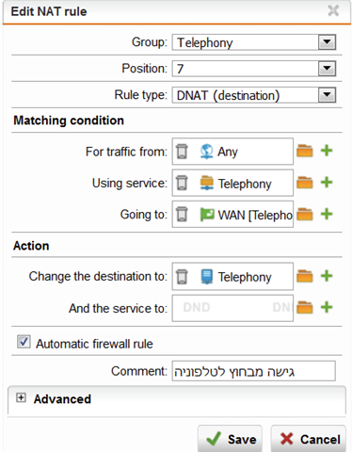Viewport: 352px width, 452px height.
Task: Open folder picker for the For traffic from field
Action: [305, 151]
